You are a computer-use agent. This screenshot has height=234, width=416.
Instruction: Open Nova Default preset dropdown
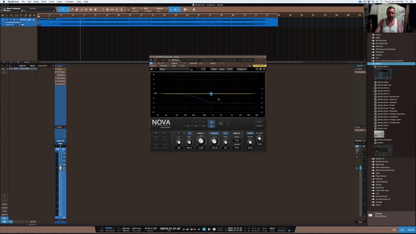pyautogui.click(x=174, y=69)
